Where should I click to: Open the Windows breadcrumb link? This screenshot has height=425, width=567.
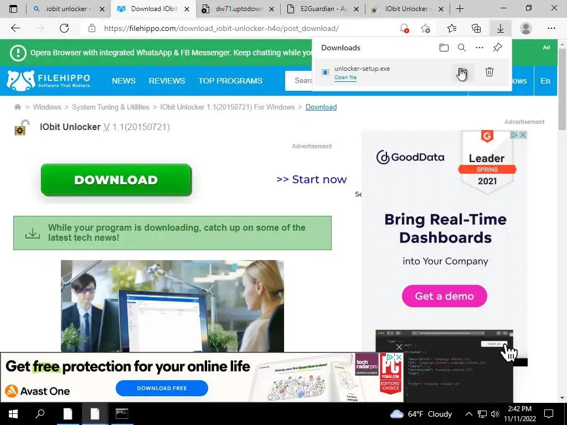tap(47, 107)
